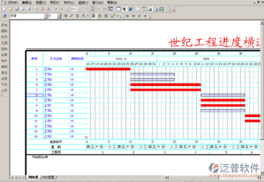264x182 pixels.
Task: Open the font name dropdown
Action: click(46, 16)
